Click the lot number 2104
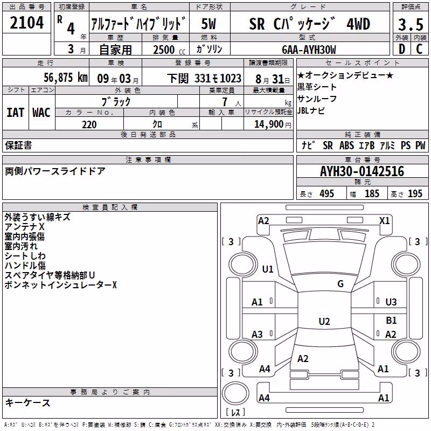This screenshot has width=431, height=431. [x=26, y=23]
